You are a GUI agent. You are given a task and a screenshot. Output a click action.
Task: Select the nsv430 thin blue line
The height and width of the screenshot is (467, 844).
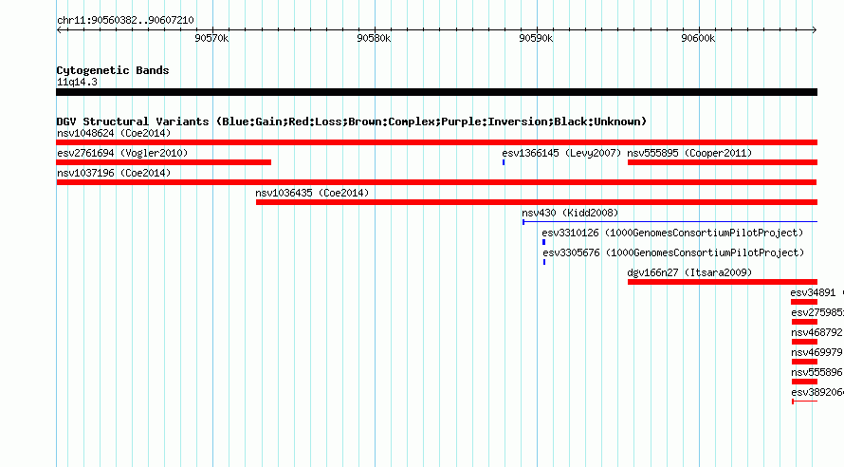670,222
